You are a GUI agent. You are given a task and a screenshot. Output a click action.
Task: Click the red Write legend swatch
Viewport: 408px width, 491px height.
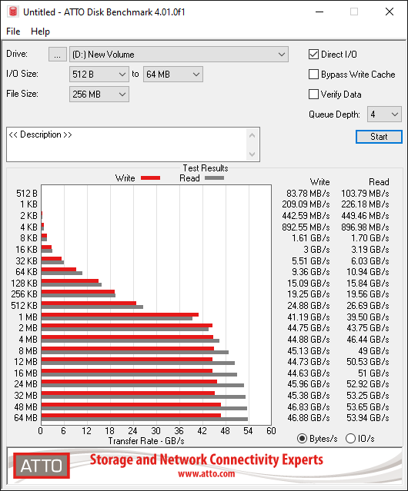[x=151, y=177]
